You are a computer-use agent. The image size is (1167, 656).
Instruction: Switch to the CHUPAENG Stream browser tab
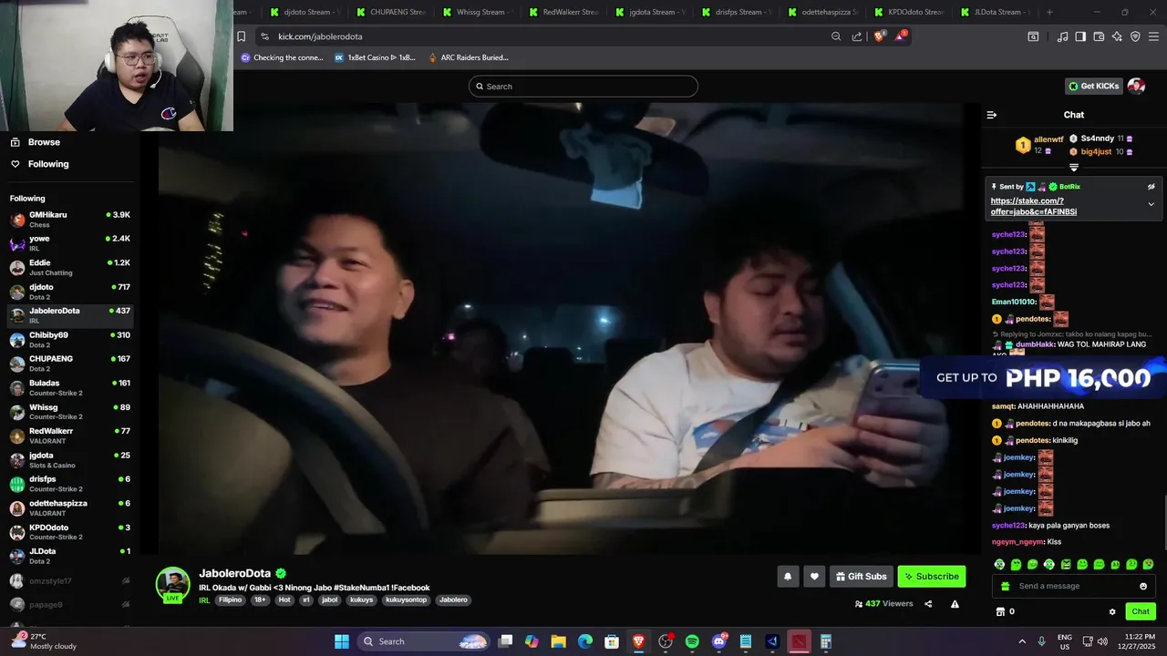tap(393, 12)
